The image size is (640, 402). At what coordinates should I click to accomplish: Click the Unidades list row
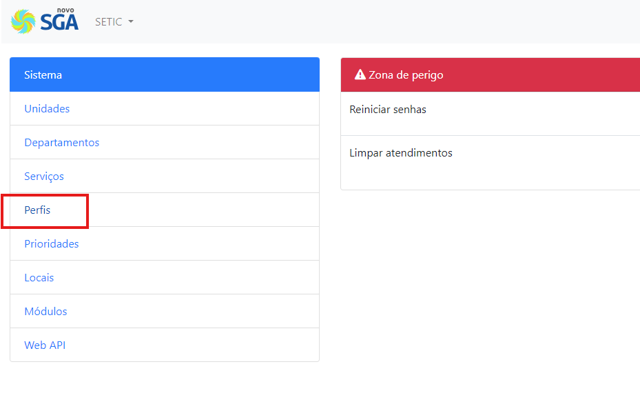point(165,109)
